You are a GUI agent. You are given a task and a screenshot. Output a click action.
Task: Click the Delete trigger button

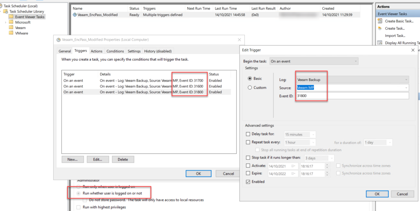[x=123, y=159]
